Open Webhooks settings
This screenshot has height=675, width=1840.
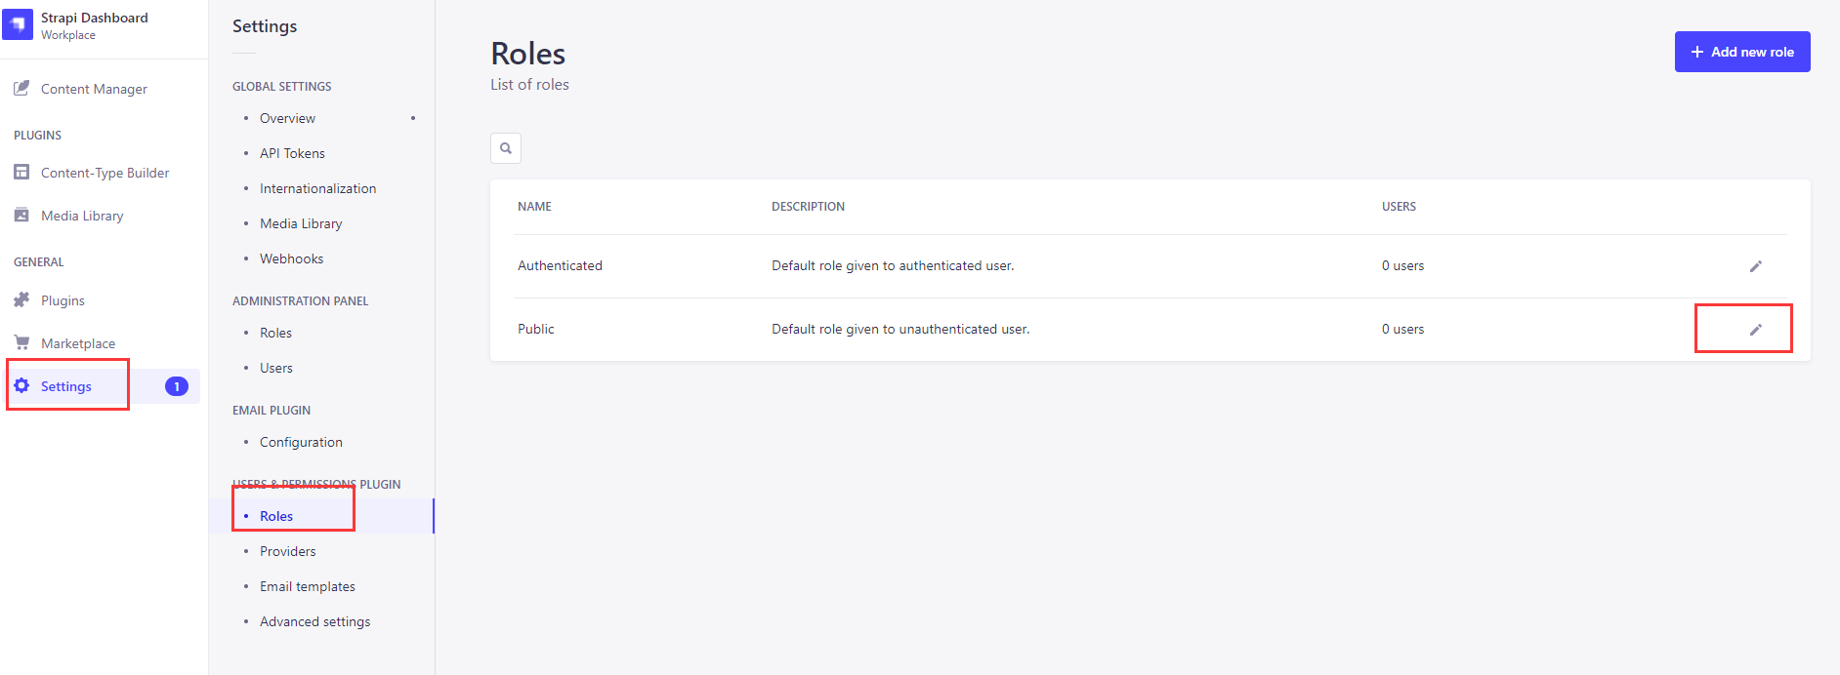coord(291,258)
